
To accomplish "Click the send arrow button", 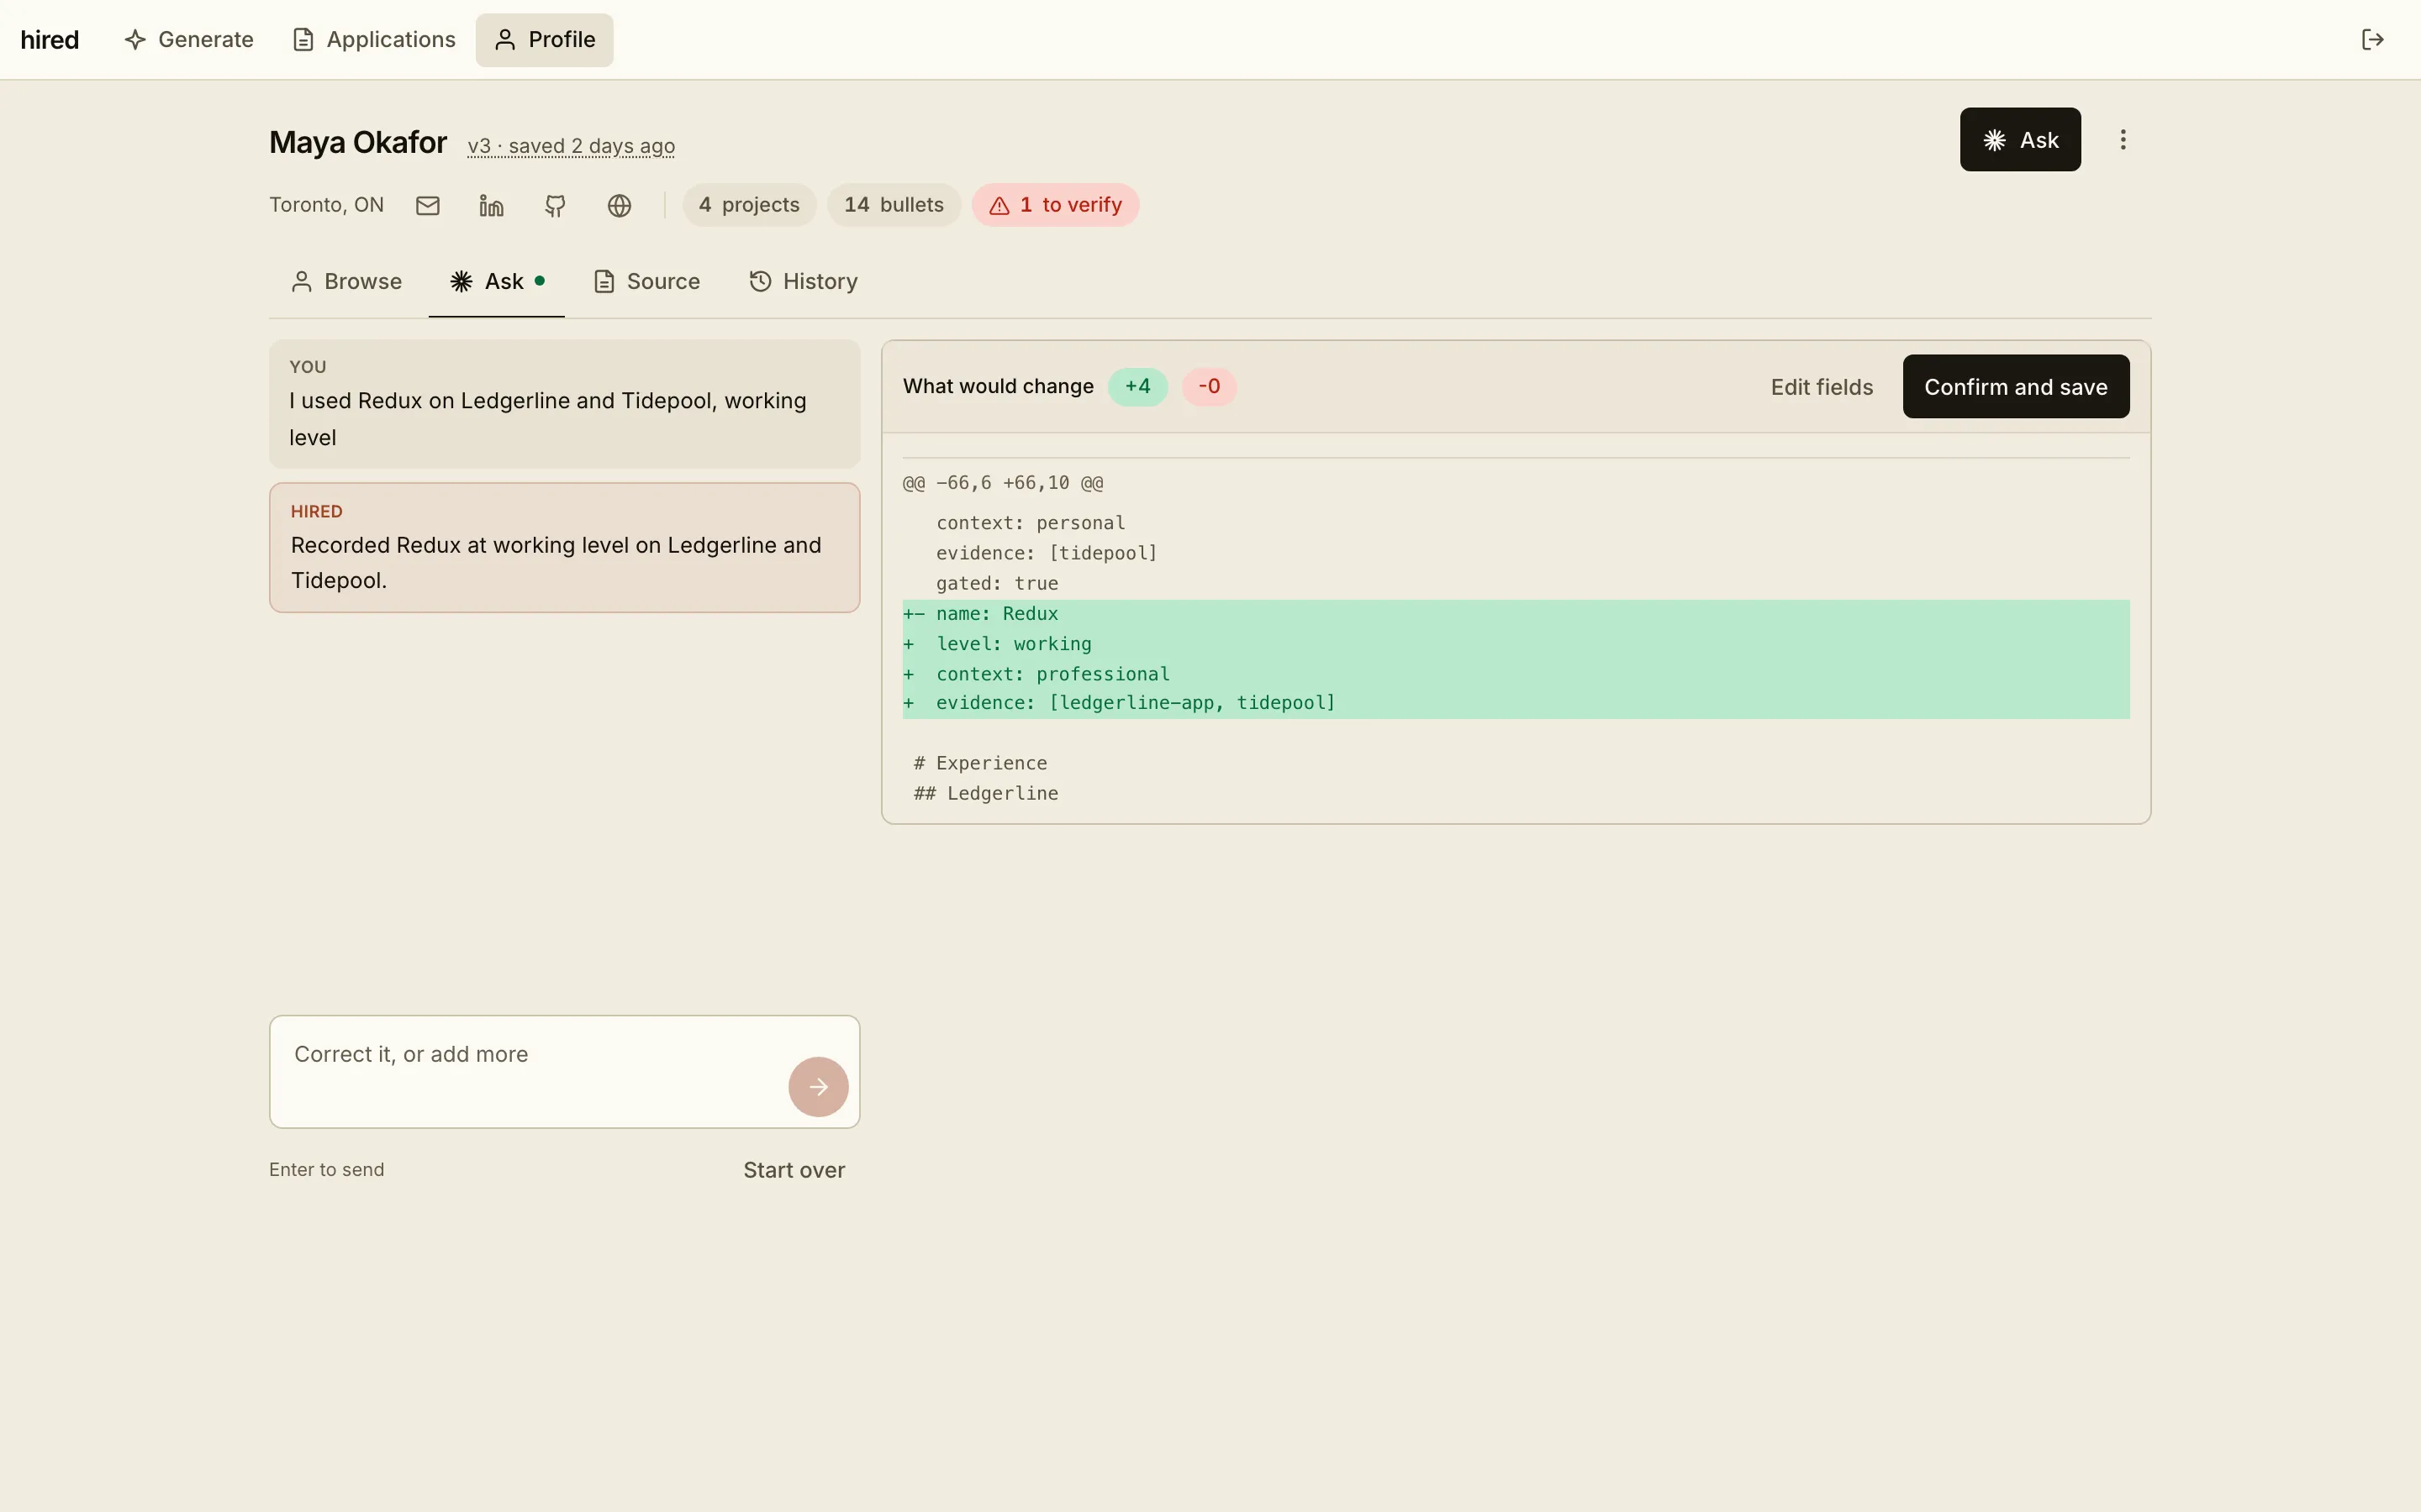I will [x=818, y=1087].
